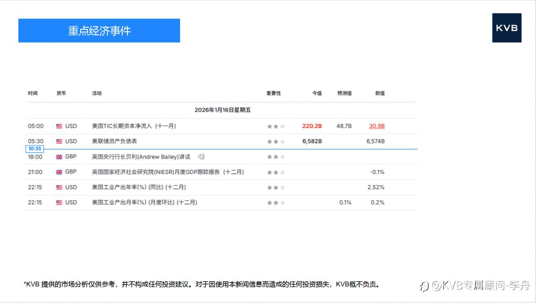Image resolution: width=536 pixels, height=303 pixels.
Task: Click the 10:35 current time marker
Action: 34,149
